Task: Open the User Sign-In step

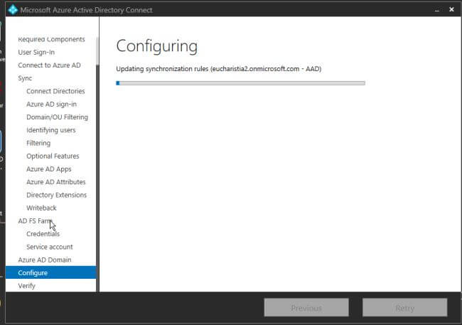Action: [x=36, y=52]
